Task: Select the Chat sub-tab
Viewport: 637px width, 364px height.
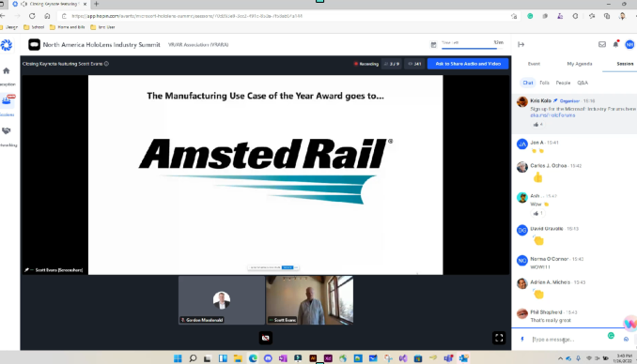Action: point(528,83)
